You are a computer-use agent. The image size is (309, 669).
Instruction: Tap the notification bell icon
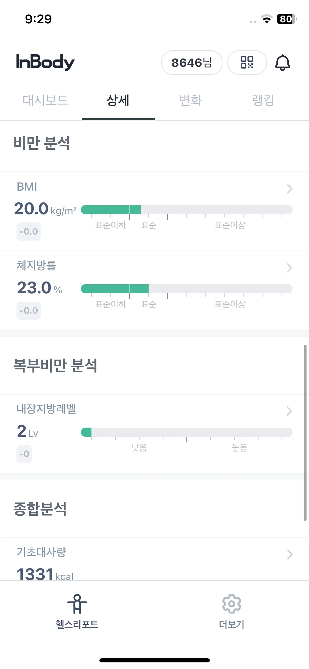point(282,63)
